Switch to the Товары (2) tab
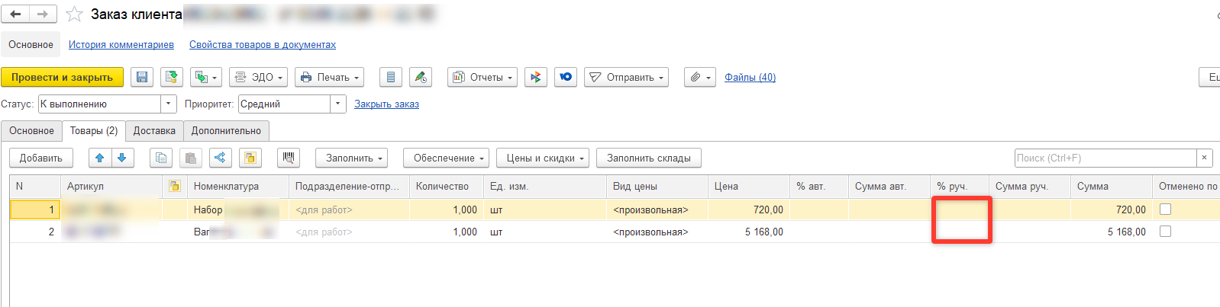The height and width of the screenshot is (307, 1220). pos(94,130)
